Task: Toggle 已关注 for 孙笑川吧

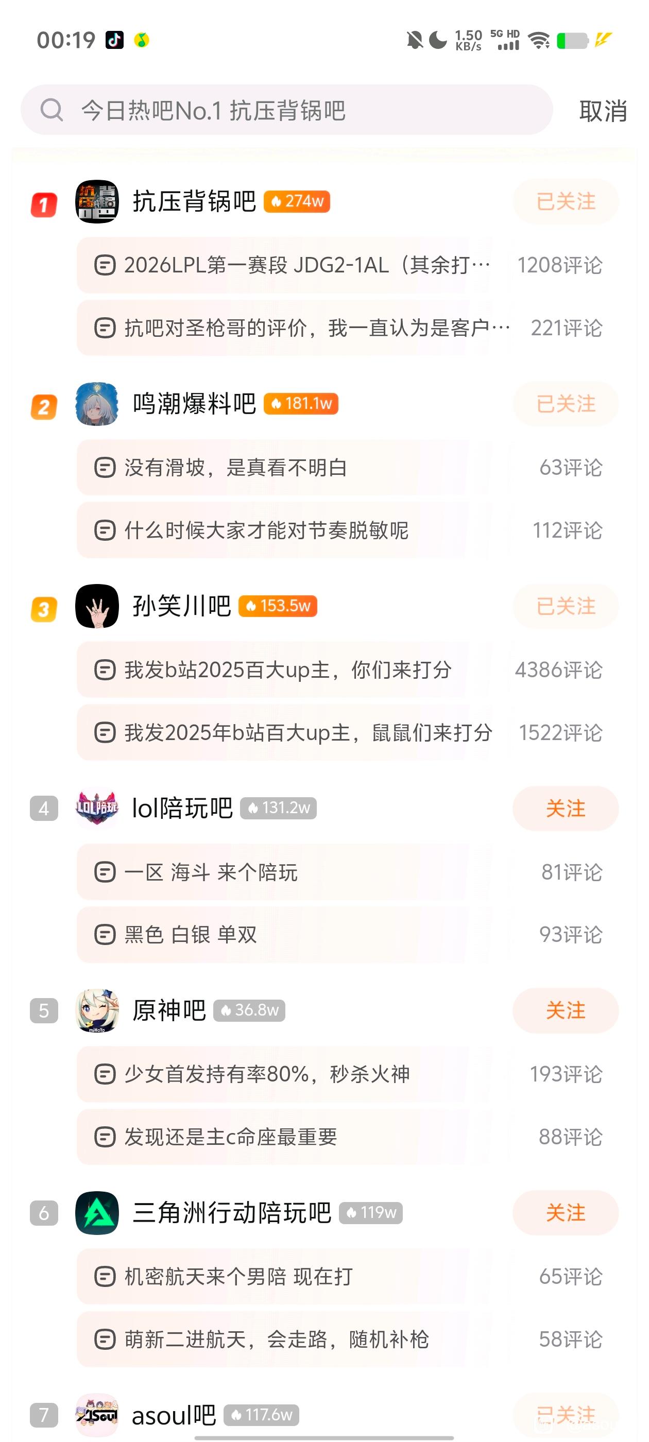Action: tap(566, 606)
